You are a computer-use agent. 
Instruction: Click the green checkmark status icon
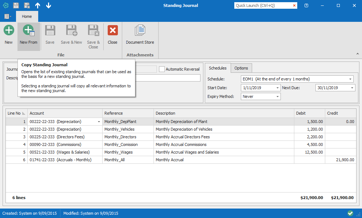click(350, 213)
